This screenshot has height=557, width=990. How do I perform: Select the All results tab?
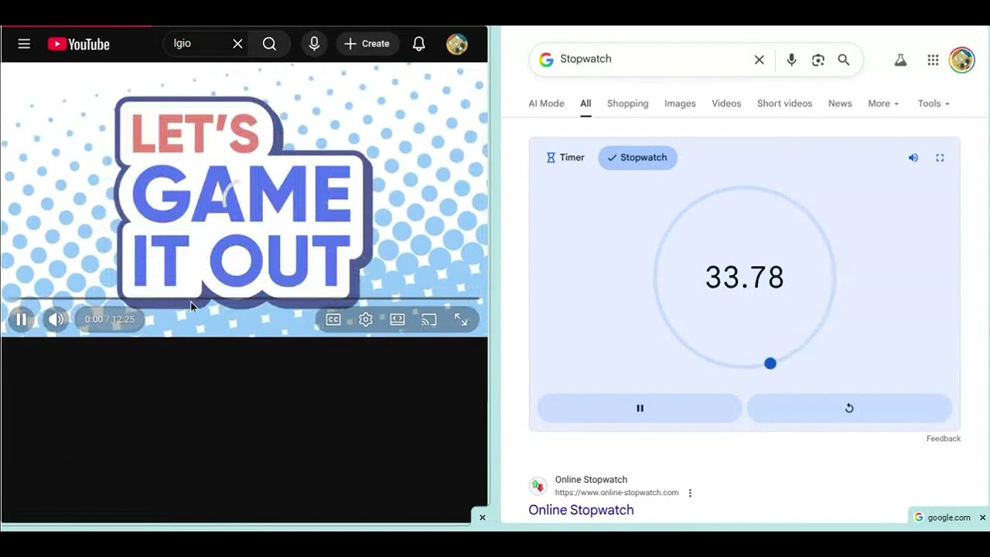click(585, 104)
